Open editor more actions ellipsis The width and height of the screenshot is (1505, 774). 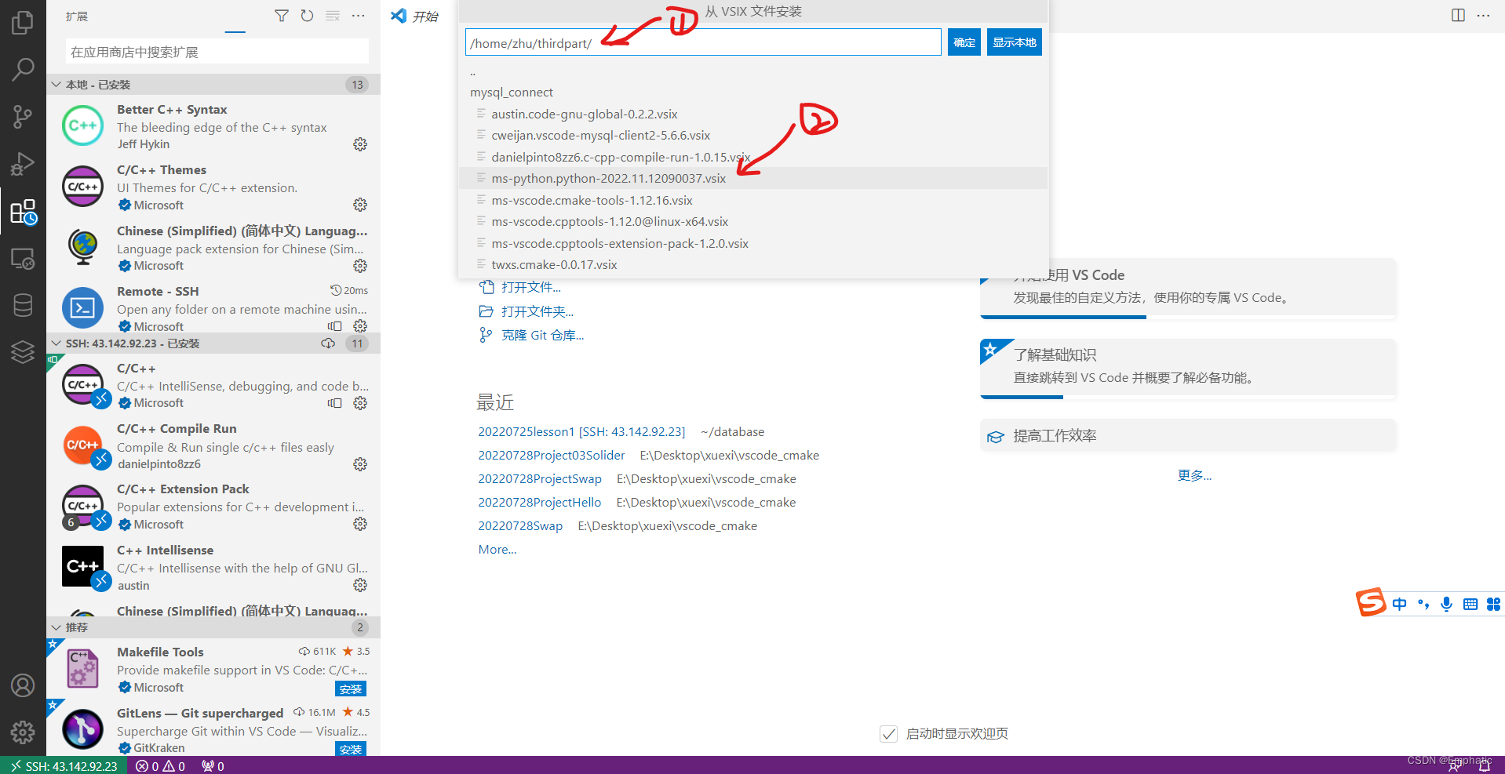click(x=1483, y=16)
